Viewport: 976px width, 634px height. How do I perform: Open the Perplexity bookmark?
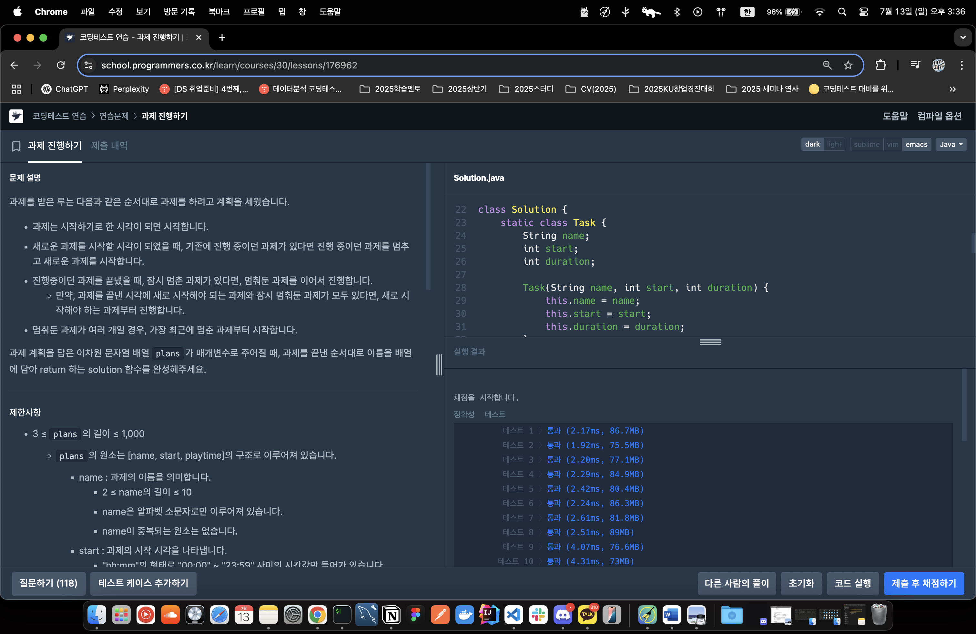[124, 89]
